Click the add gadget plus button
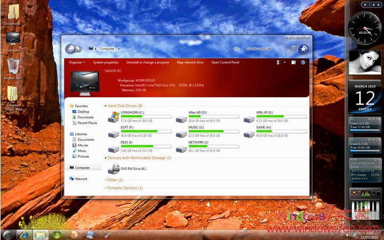The height and width of the screenshot is (240, 384). coord(365,5)
